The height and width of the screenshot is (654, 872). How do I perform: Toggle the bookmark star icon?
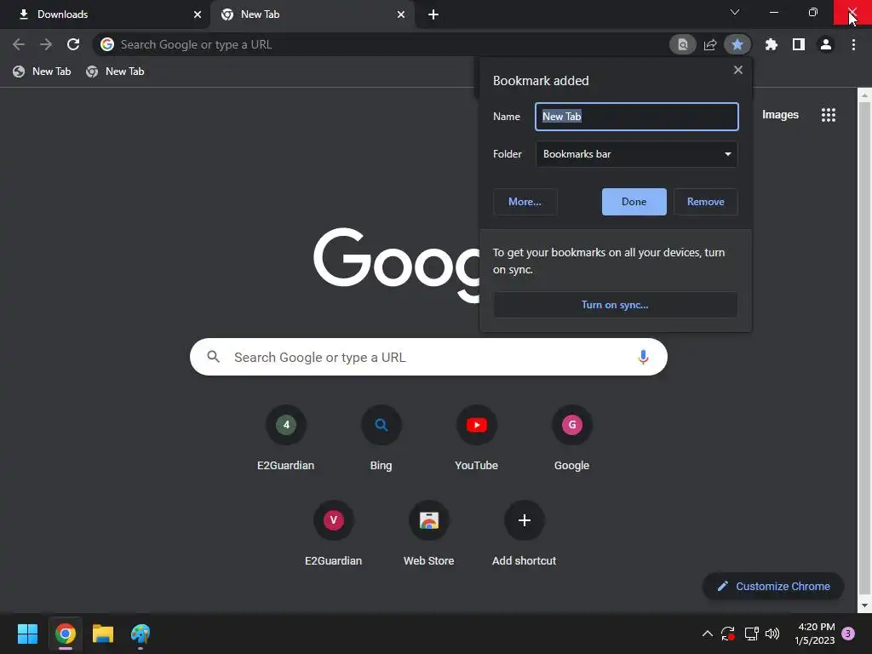pyautogui.click(x=737, y=44)
